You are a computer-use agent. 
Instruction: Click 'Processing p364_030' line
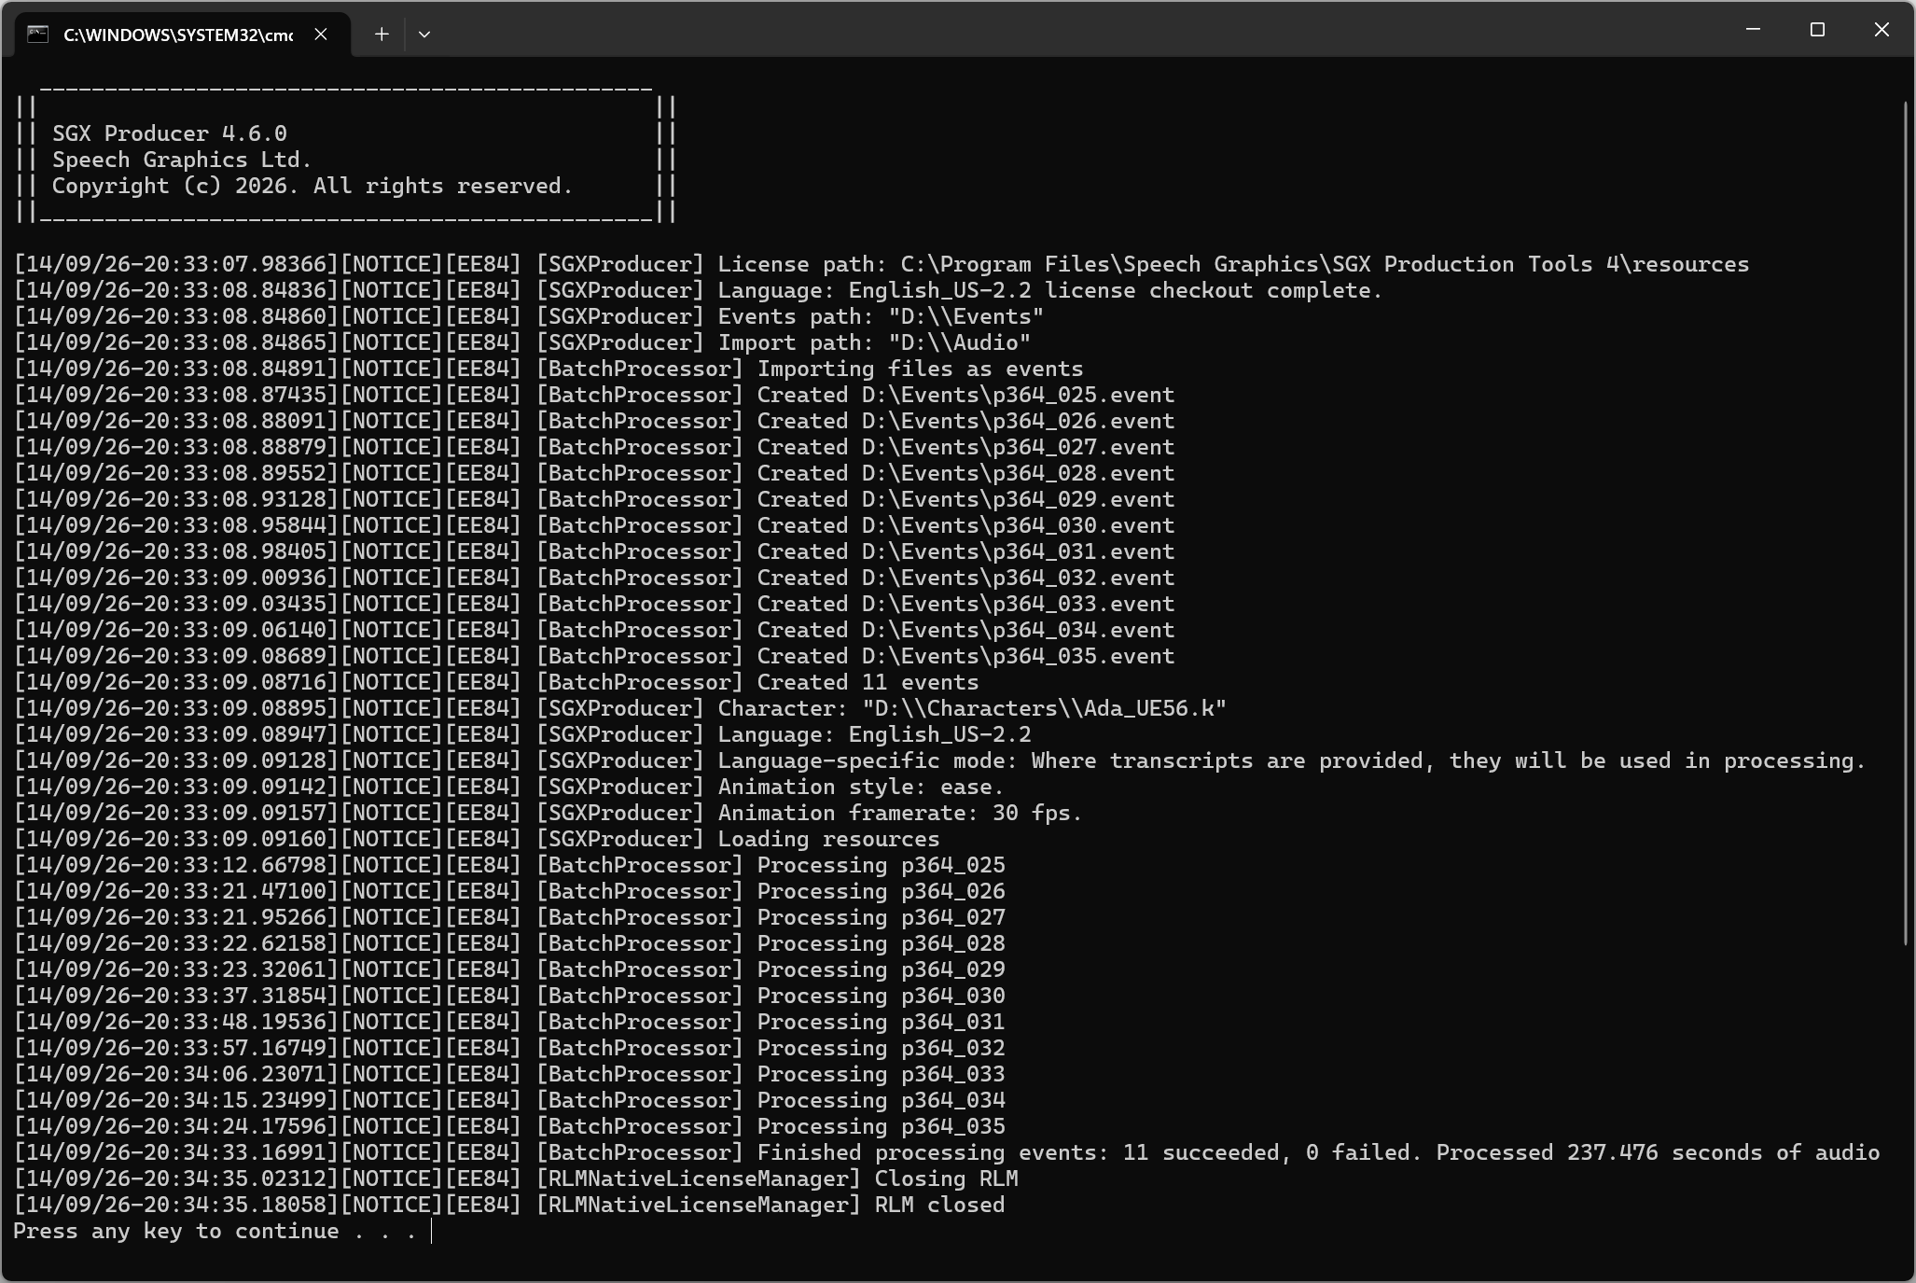coord(509,996)
